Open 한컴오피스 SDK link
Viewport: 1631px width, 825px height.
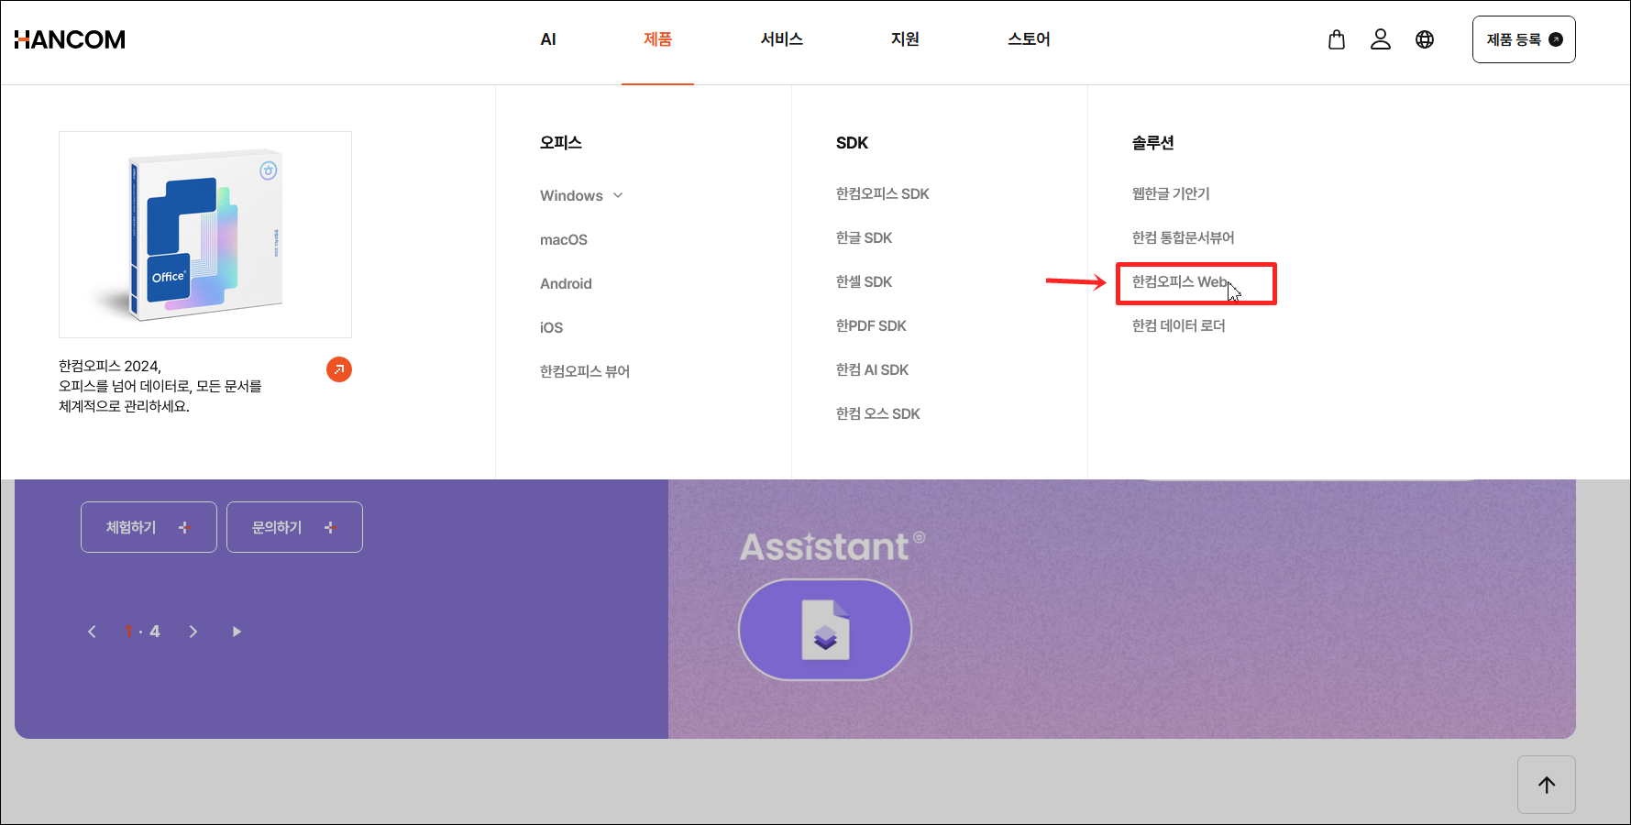[883, 193]
